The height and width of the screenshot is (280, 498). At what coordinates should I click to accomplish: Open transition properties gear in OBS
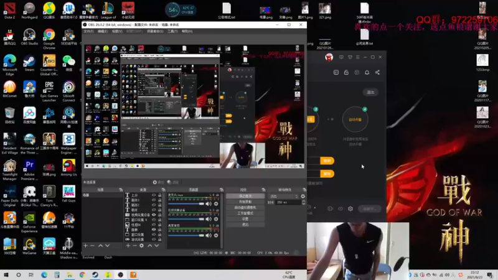pyautogui.click(x=303, y=196)
